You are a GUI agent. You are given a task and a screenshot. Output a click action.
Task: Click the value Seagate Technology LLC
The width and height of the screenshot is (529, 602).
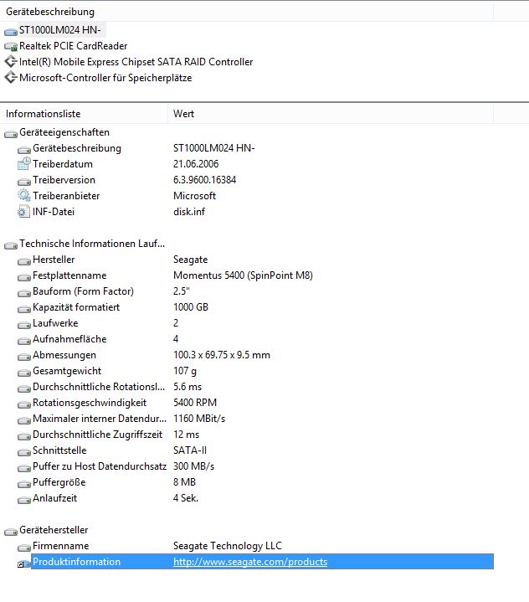coord(228,546)
